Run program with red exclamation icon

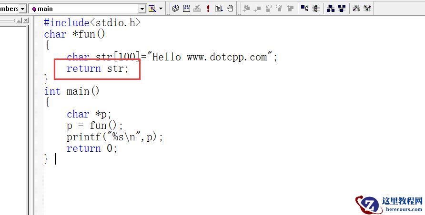[x=208, y=9]
